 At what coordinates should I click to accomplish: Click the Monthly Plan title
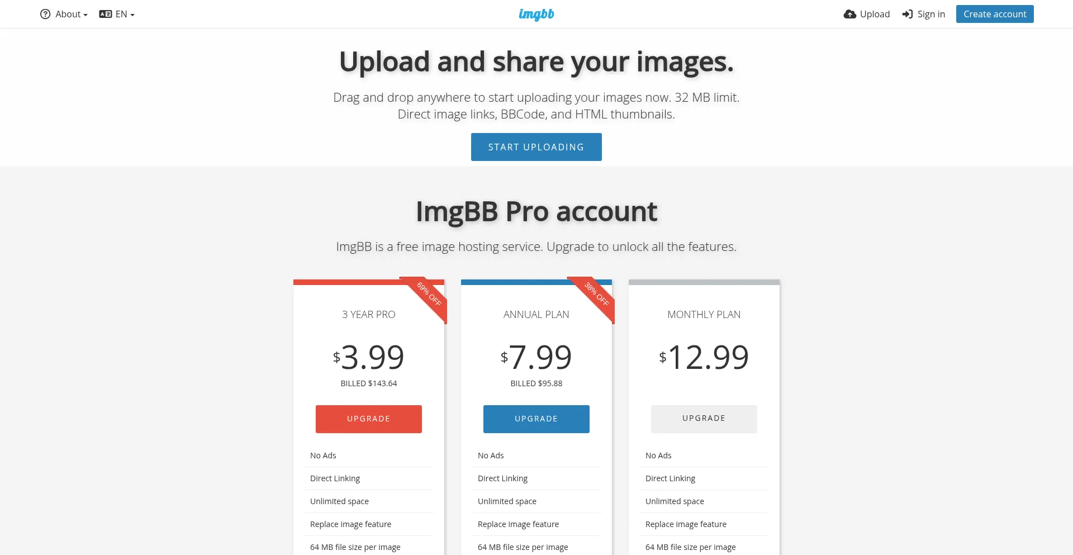coord(704,315)
